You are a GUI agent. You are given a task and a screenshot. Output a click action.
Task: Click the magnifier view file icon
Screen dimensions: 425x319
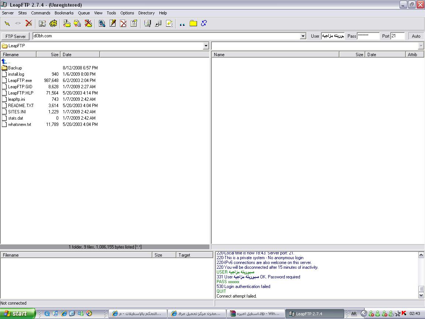(102, 24)
